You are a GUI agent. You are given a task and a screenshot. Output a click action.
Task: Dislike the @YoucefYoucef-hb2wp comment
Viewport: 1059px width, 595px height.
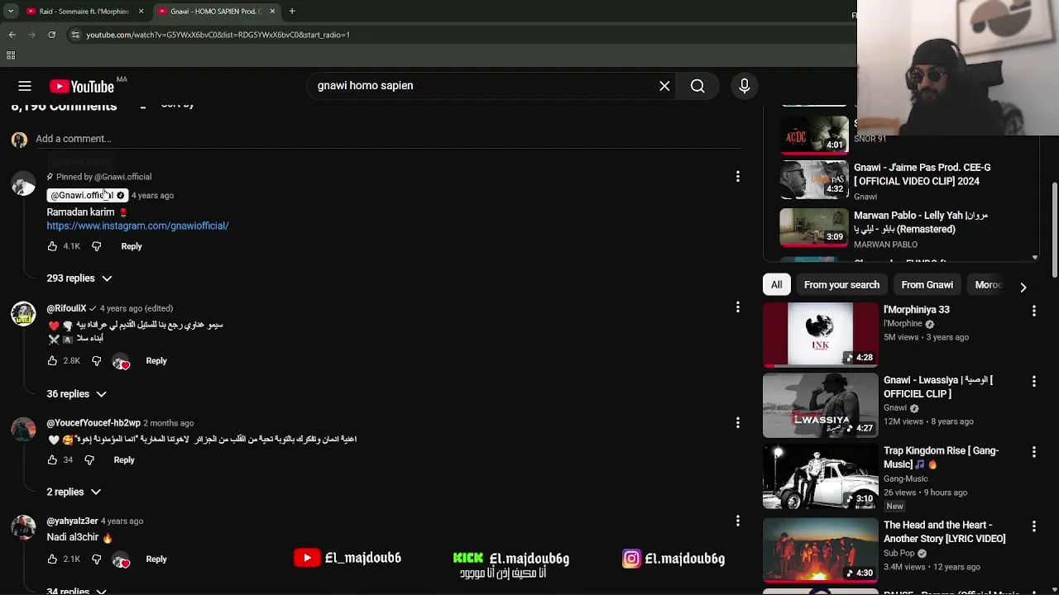[89, 460]
